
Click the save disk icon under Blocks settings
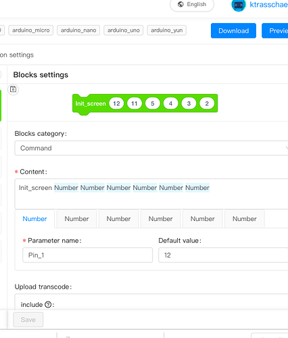pyautogui.click(x=14, y=89)
